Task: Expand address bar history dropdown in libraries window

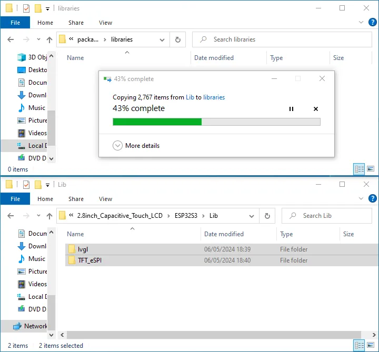Action: click(162, 39)
